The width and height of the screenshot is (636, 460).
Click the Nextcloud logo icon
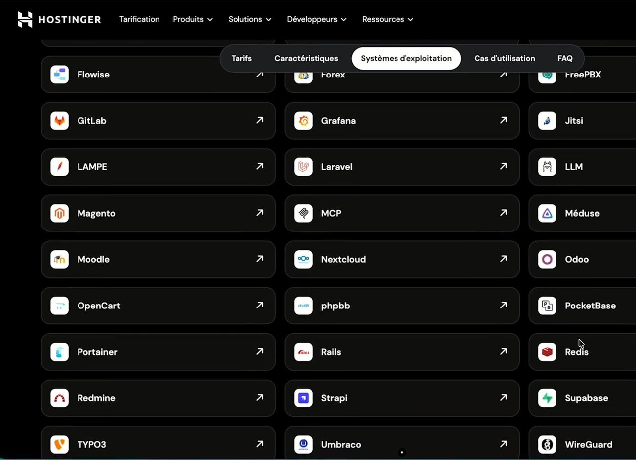click(303, 259)
